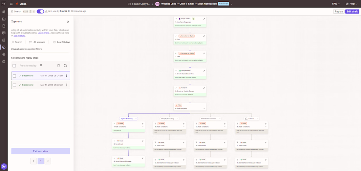The width and height of the screenshot is (361, 171).
Task: Open the zoom 57% dropdown
Action: tap(336, 4)
